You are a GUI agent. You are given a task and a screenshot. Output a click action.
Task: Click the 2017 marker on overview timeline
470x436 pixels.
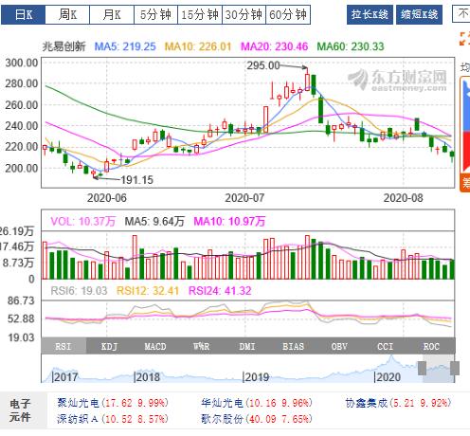[x=65, y=377]
